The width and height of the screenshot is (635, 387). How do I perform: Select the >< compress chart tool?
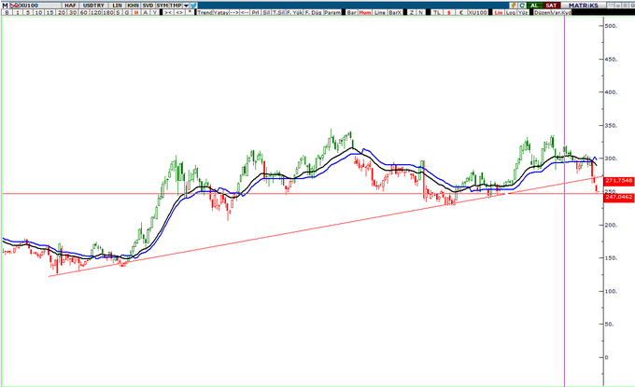pyautogui.click(x=169, y=12)
